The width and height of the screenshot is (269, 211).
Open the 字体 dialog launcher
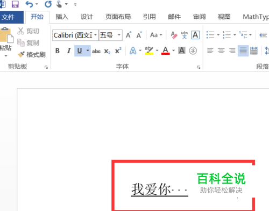pyautogui.click(x=199, y=67)
